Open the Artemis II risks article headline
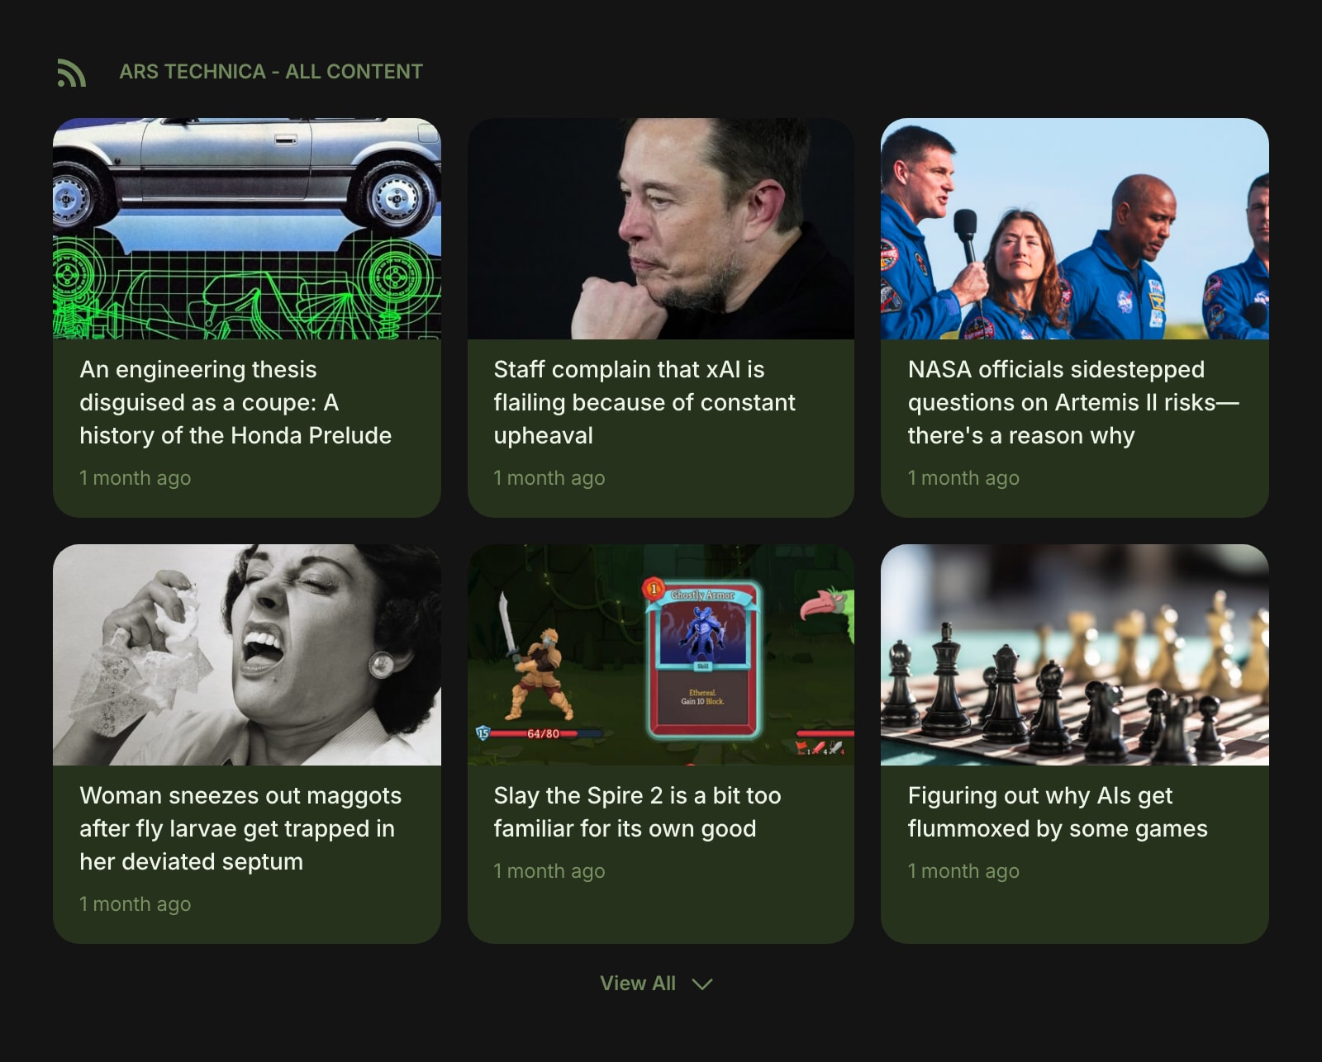This screenshot has width=1322, height=1062. [x=1073, y=402]
